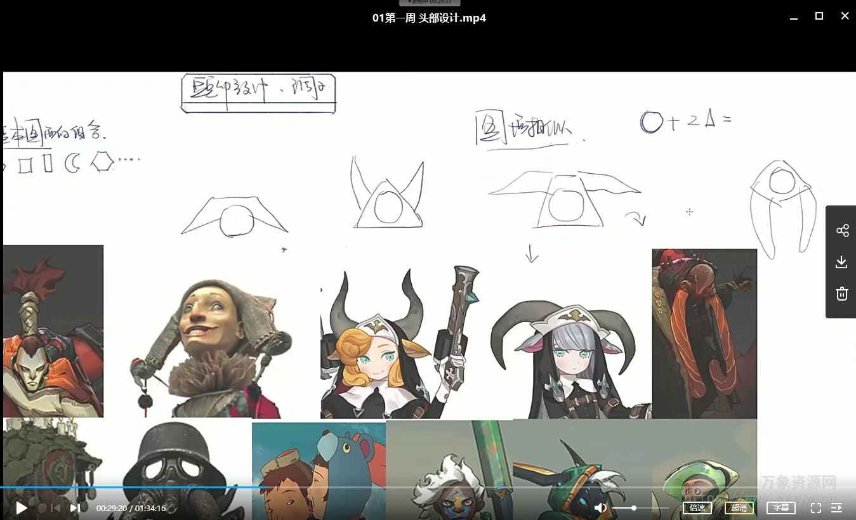Skip to the next video

click(75, 508)
